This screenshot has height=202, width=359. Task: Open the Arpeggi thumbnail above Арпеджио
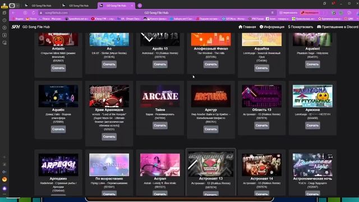coord(58,164)
